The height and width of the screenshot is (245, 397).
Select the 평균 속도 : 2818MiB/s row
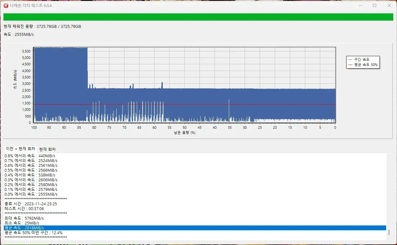195,228
